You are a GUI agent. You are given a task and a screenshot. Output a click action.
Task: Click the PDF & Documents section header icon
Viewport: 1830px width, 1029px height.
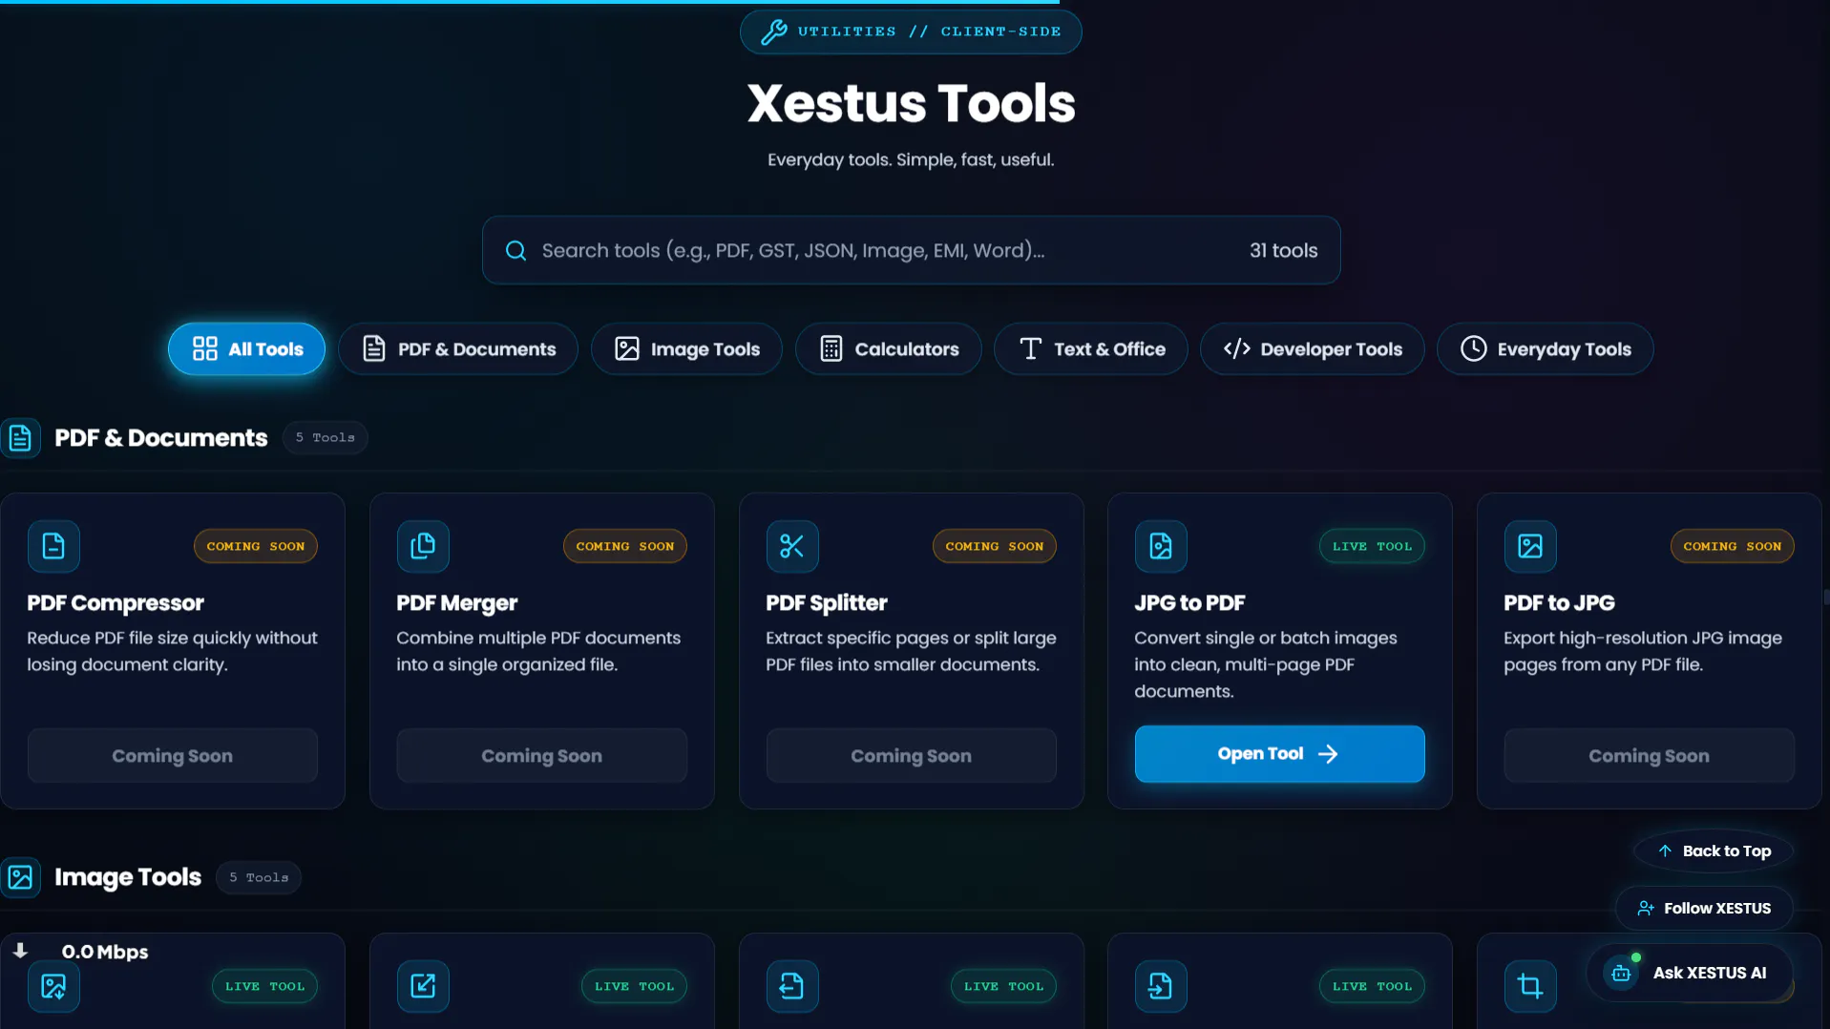[x=20, y=438]
